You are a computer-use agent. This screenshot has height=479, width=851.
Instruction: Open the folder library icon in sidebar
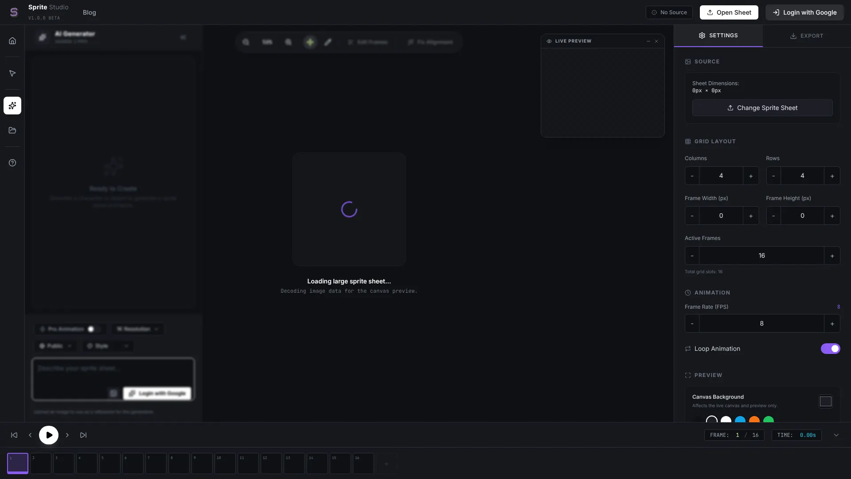[x=12, y=130]
